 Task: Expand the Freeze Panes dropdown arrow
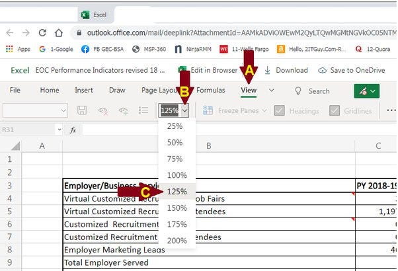click(264, 110)
